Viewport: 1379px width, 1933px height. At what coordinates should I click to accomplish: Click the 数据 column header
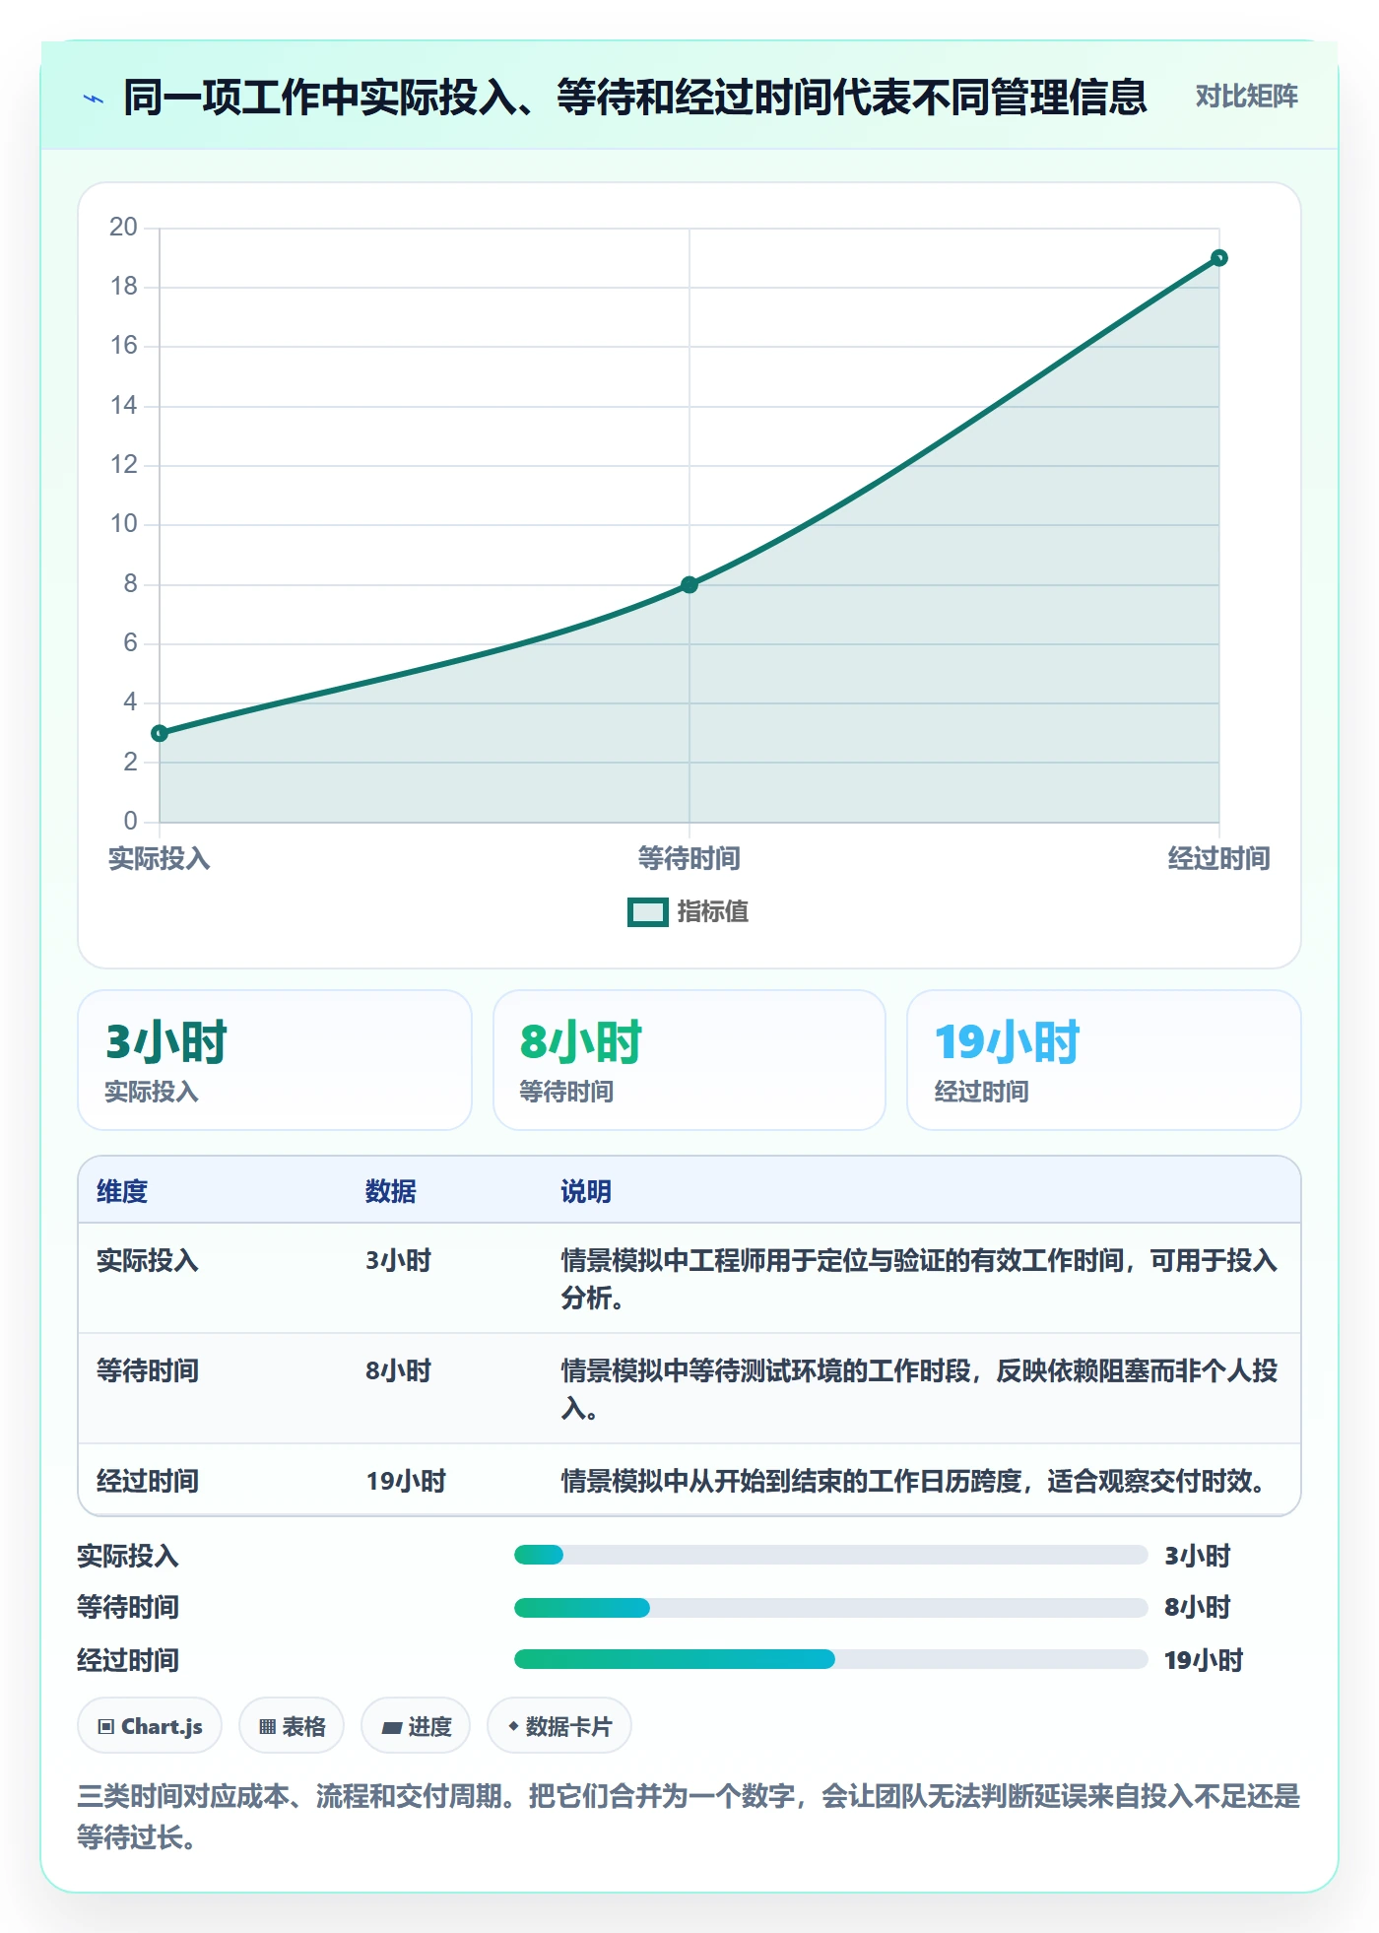point(391,1192)
